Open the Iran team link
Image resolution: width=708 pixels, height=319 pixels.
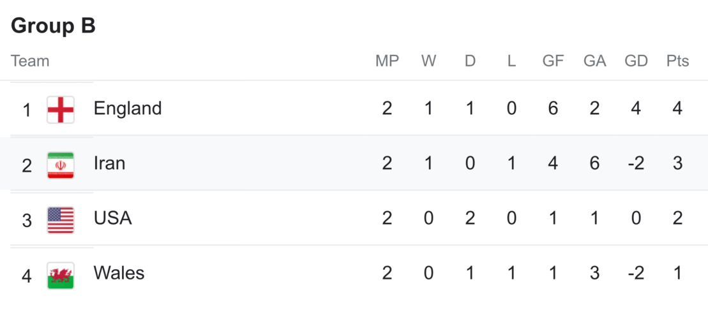tap(109, 163)
